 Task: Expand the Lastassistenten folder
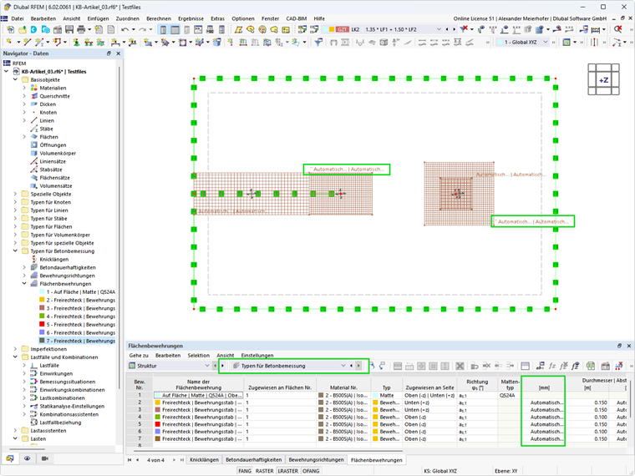(15, 431)
